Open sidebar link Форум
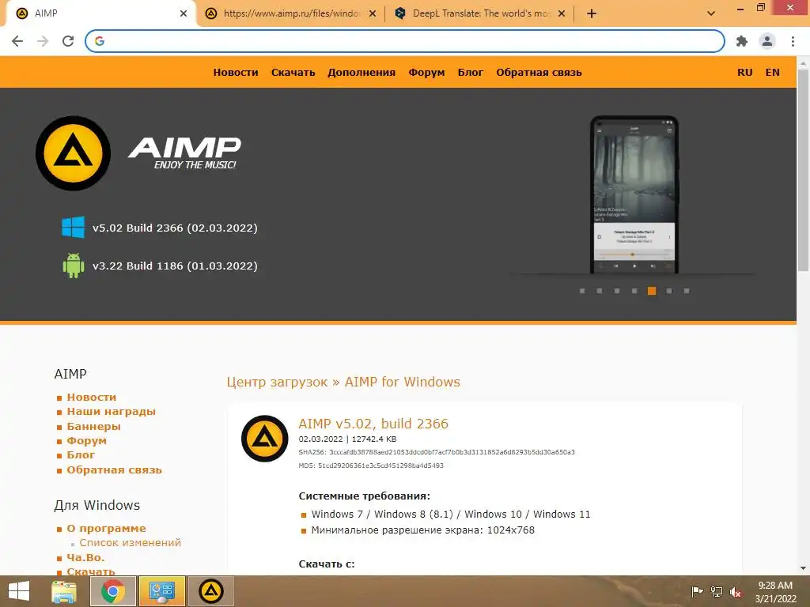Image resolution: width=810 pixels, height=607 pixels. click(x=87, y=441)
